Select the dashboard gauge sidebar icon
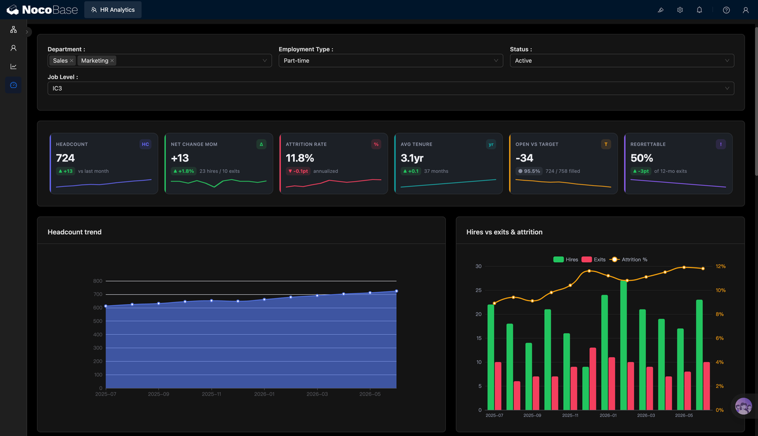Image resolution: width=758 pixels, height=436 pixels. [13, 85]
